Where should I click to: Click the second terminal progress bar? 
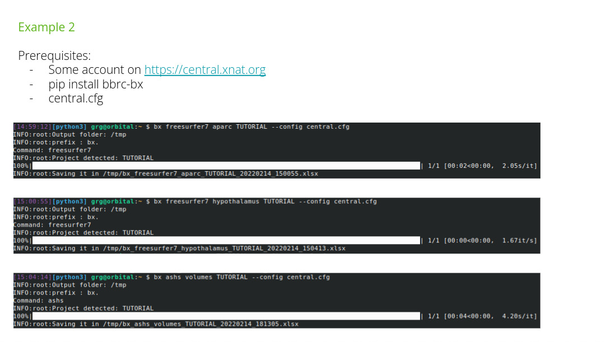click(x=226, y=240)
